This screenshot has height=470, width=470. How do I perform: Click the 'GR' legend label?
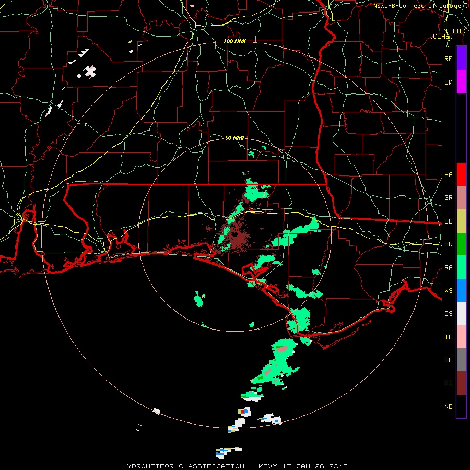[x=448, y=198]
